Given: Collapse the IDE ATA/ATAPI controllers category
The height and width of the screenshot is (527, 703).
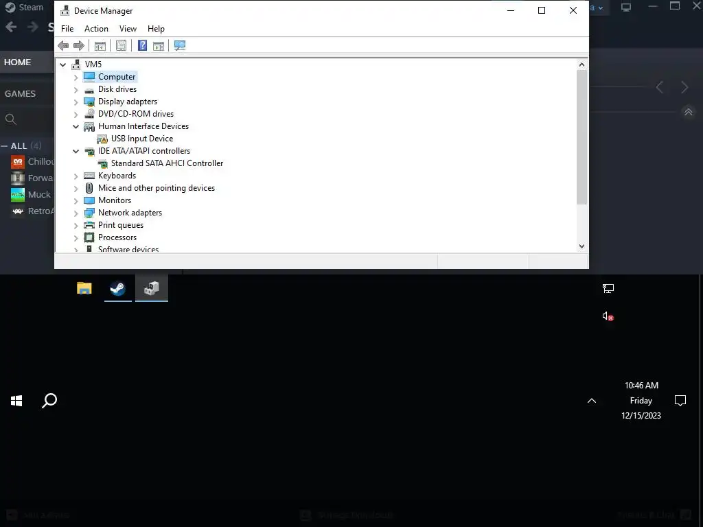Looking at the screenshot, I should click(x=76, y=151).
